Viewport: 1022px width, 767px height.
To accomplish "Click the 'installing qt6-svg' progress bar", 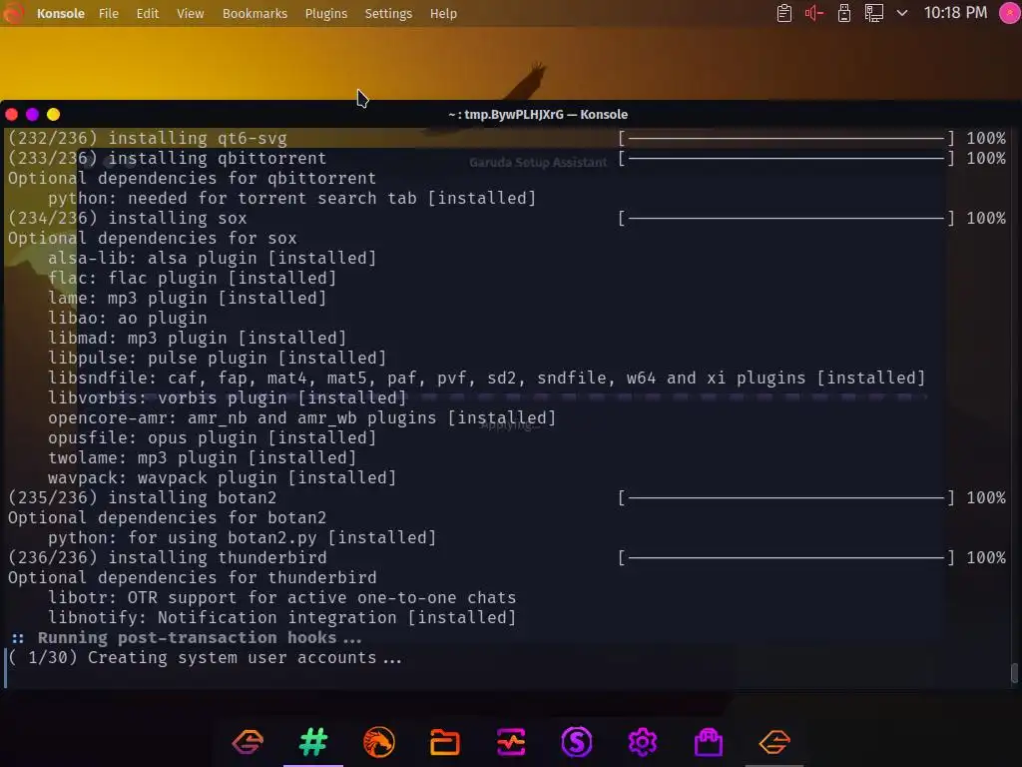I will [786, 138].
